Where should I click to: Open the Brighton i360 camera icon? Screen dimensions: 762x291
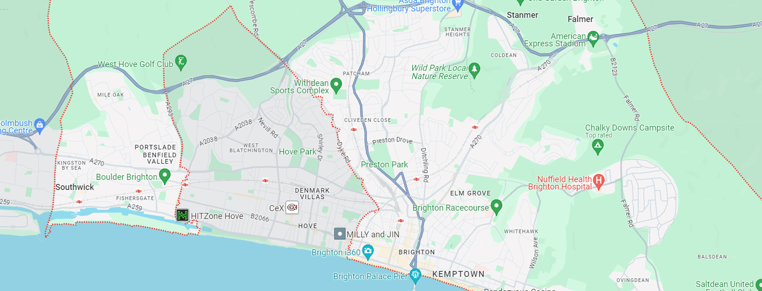click(368, 252)
